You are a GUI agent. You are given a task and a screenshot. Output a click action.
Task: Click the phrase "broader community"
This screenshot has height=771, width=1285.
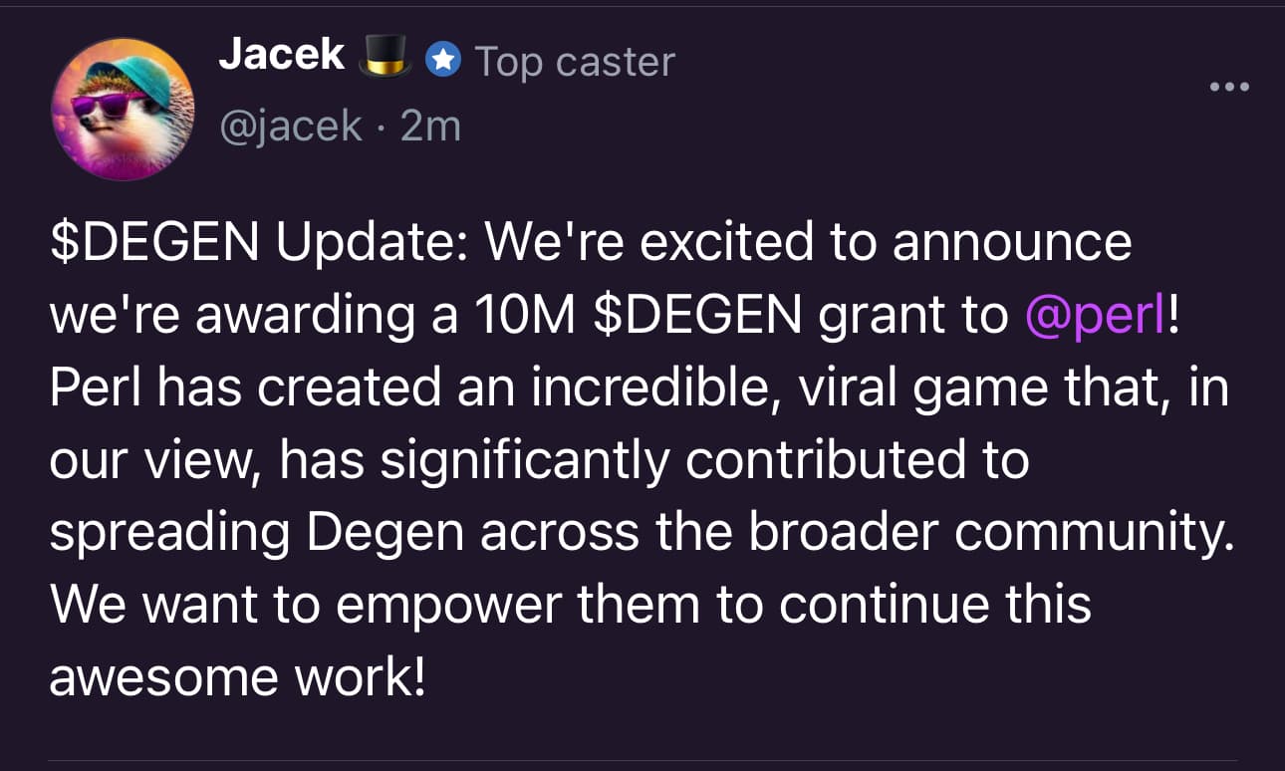[x=991, y=533]
